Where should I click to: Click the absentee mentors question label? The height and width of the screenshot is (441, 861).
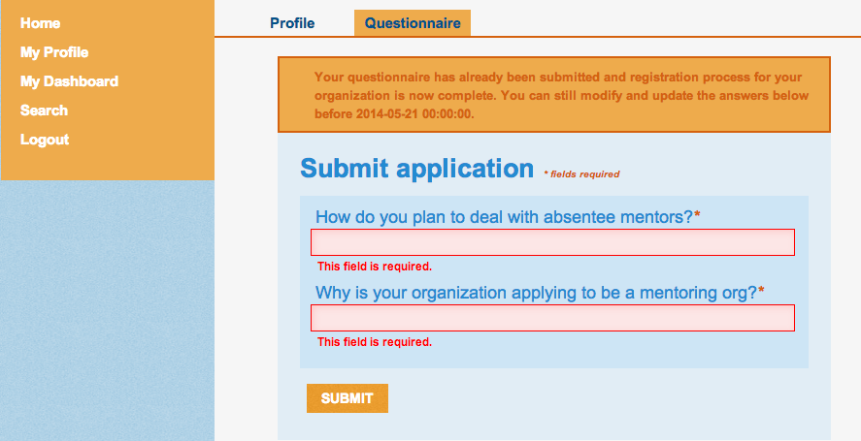pos(504,217)
